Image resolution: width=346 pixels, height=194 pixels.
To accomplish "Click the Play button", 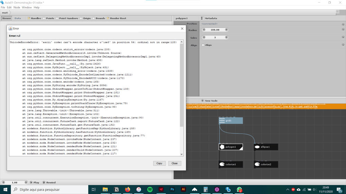I will pyautogui.click(x=34, y=183).
